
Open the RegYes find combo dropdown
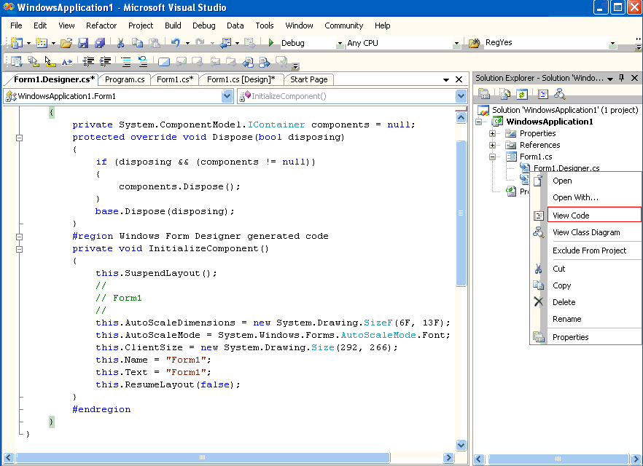point(612,44)
